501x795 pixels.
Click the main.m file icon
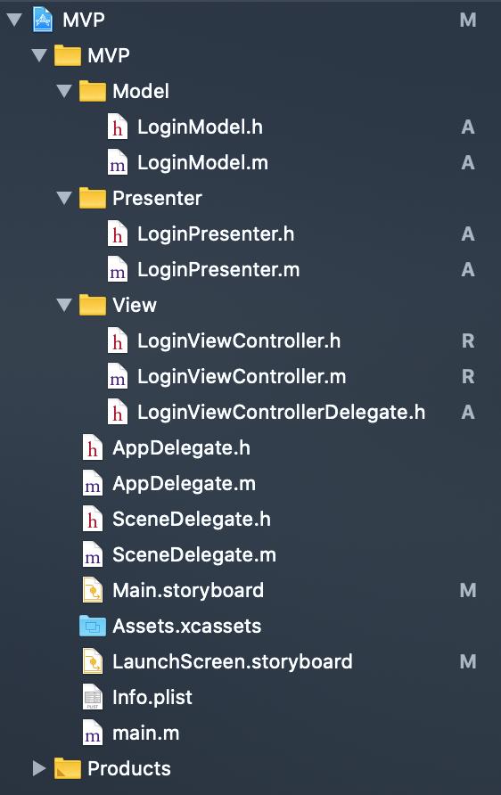[x=93, y=734]
